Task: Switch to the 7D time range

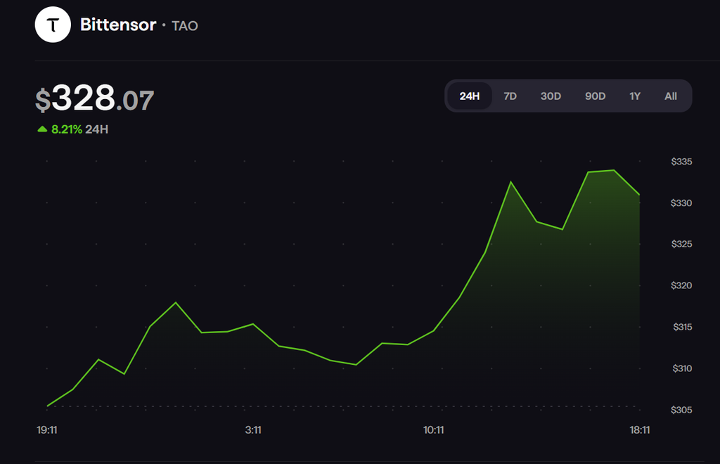Action: (510, 96)
